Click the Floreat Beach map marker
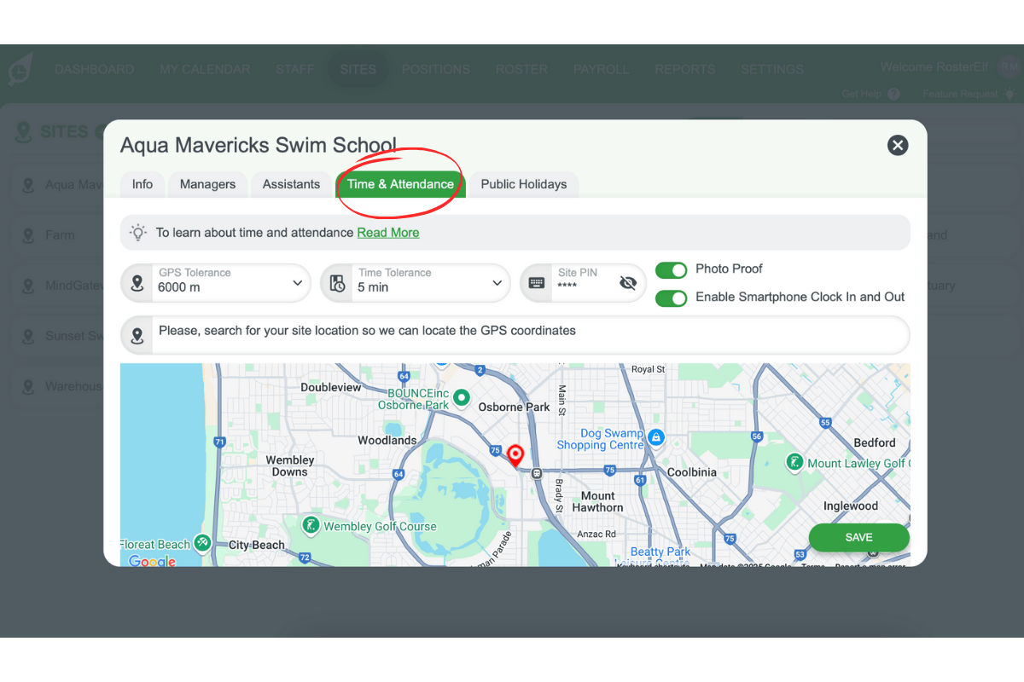Screen dimensions: 1024x682 [x=202, y=542]
